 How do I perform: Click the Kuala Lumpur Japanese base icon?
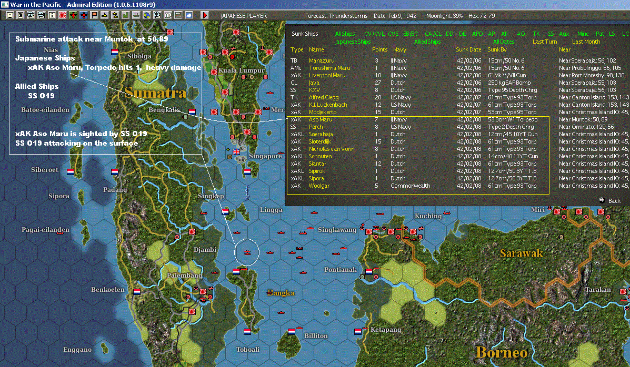tap(214, 72)
